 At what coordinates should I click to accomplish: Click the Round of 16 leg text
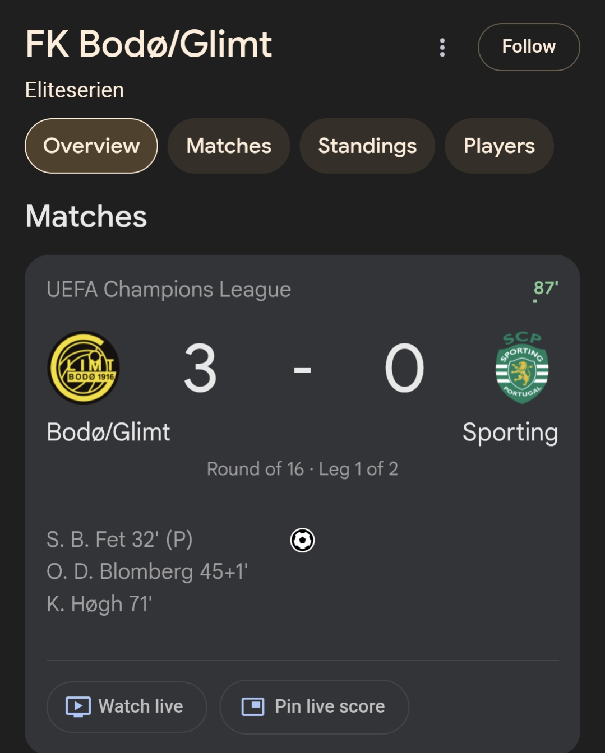coord(302,469)
